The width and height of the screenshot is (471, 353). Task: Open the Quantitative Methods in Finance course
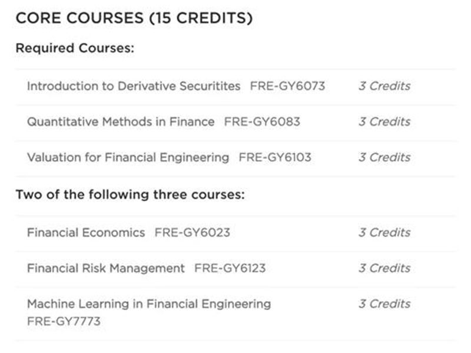(121, 122)
